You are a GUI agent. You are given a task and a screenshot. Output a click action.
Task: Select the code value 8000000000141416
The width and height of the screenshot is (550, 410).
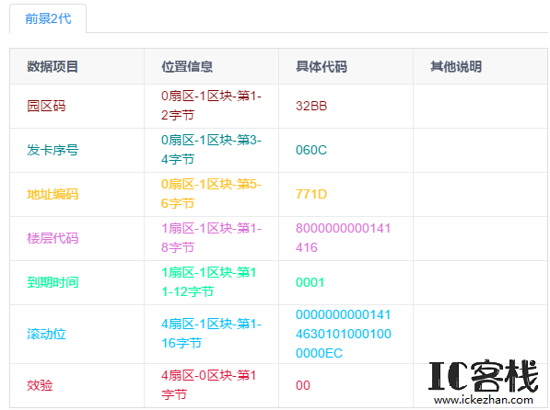(343, 238)
